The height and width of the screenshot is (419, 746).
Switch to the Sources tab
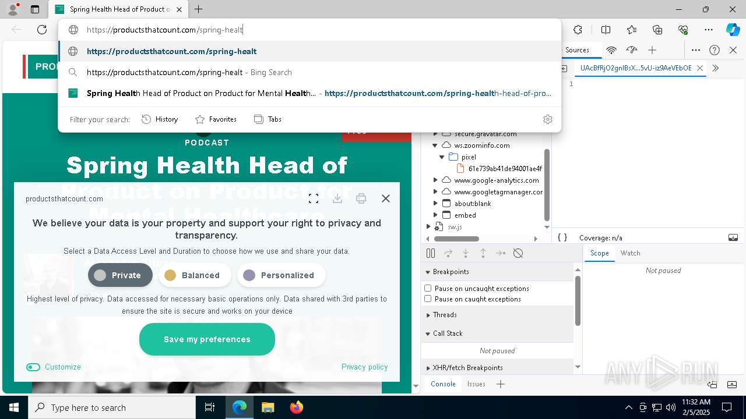point(577,50)
